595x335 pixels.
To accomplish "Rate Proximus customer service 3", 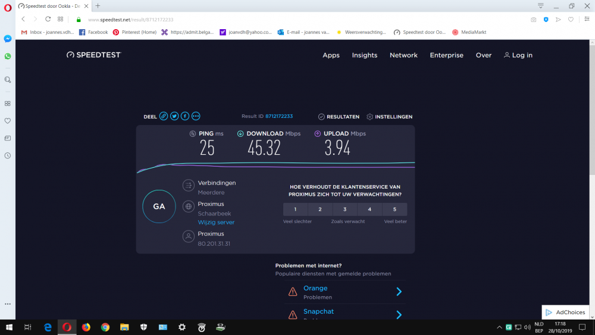I will point(345,209).
